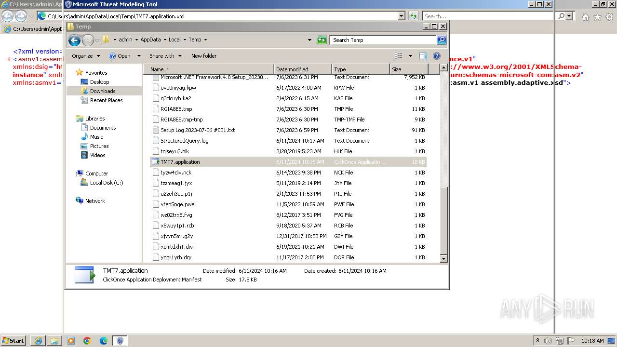Click the admin breadcrumb segment
This screenshot has width=617, height=347.
125,40
